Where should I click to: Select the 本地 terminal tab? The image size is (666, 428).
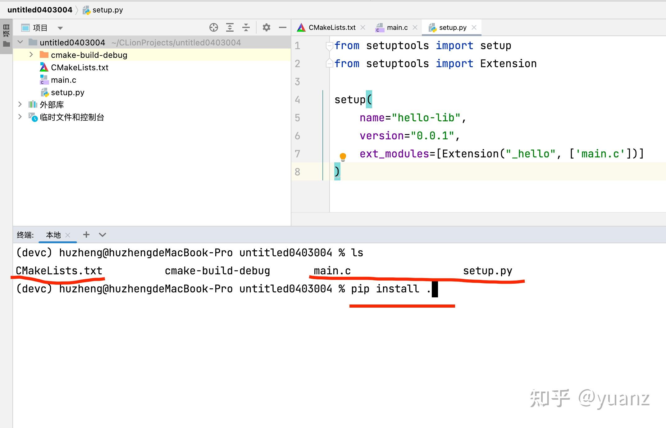pos(53,235)
